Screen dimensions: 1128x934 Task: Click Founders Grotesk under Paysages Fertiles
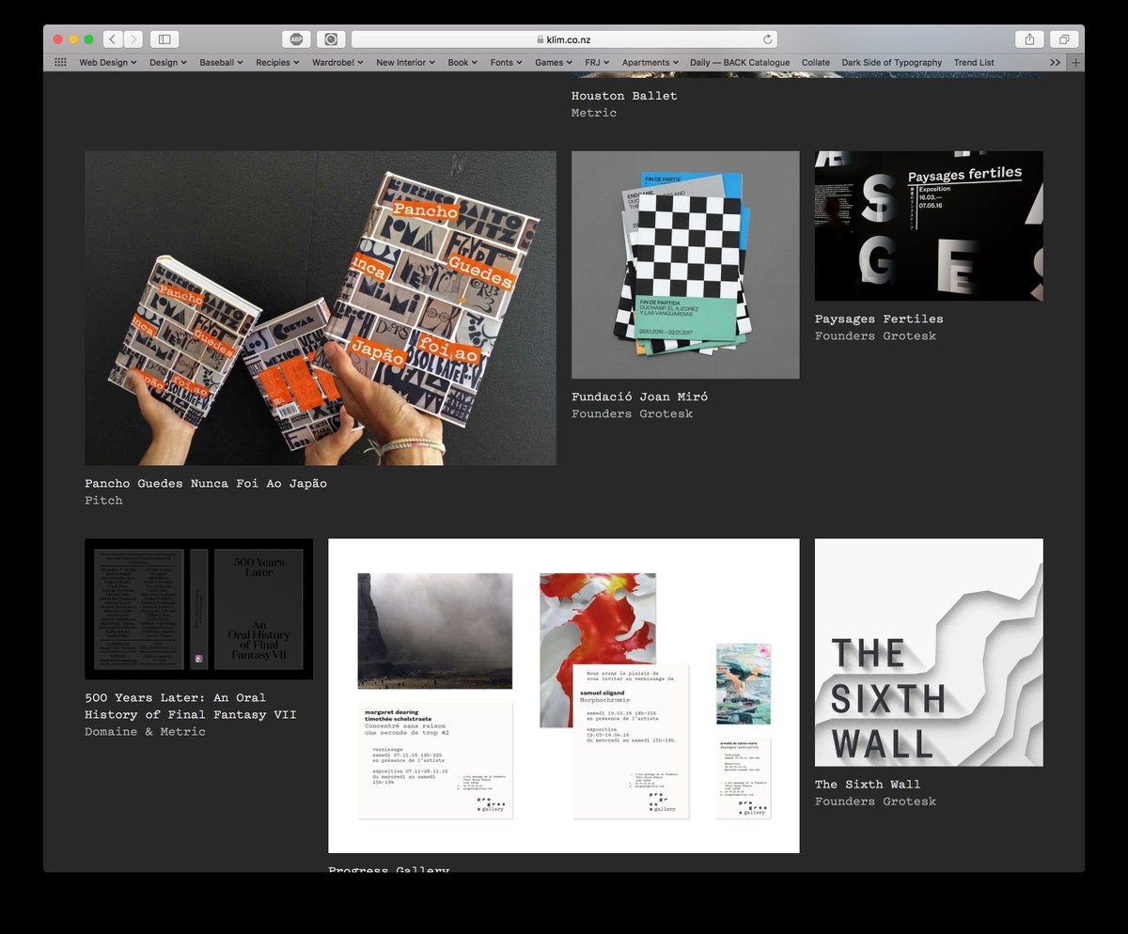point(876,336)
